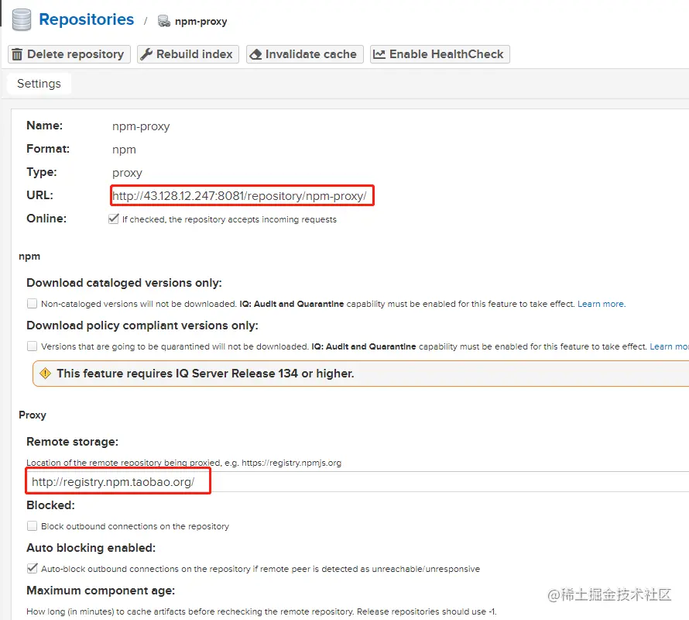Click the Rebuild index button

[187, 54]
